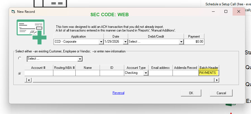Image resolution: width=251 pixels, height=114 pixels.
Task: Minimize the New Record window
Action: tap(213, 11)
